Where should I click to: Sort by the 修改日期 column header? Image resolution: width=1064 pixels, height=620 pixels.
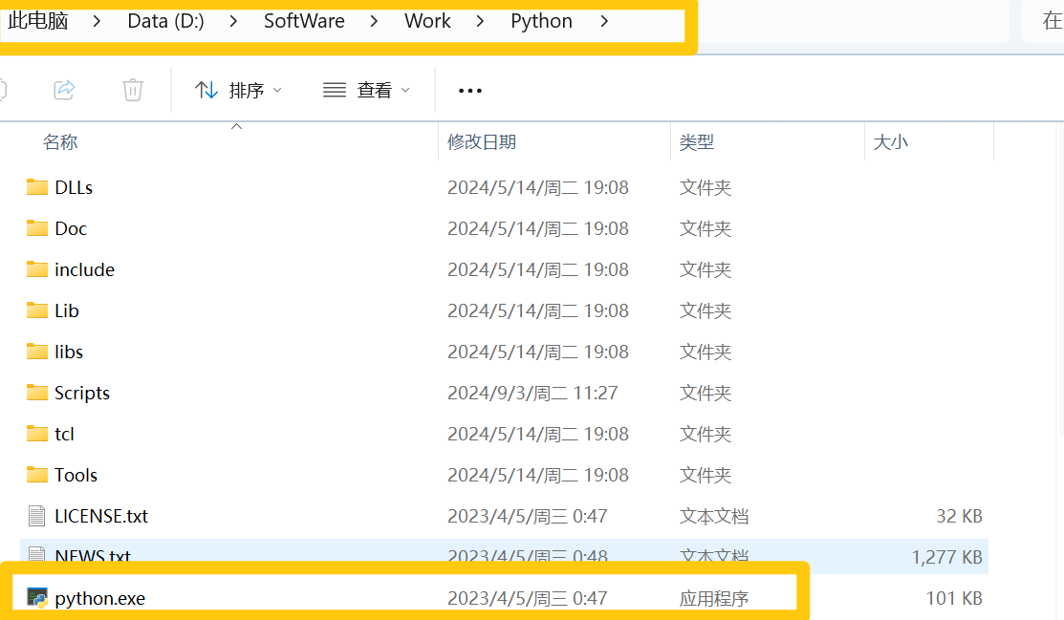click(482, 141)
